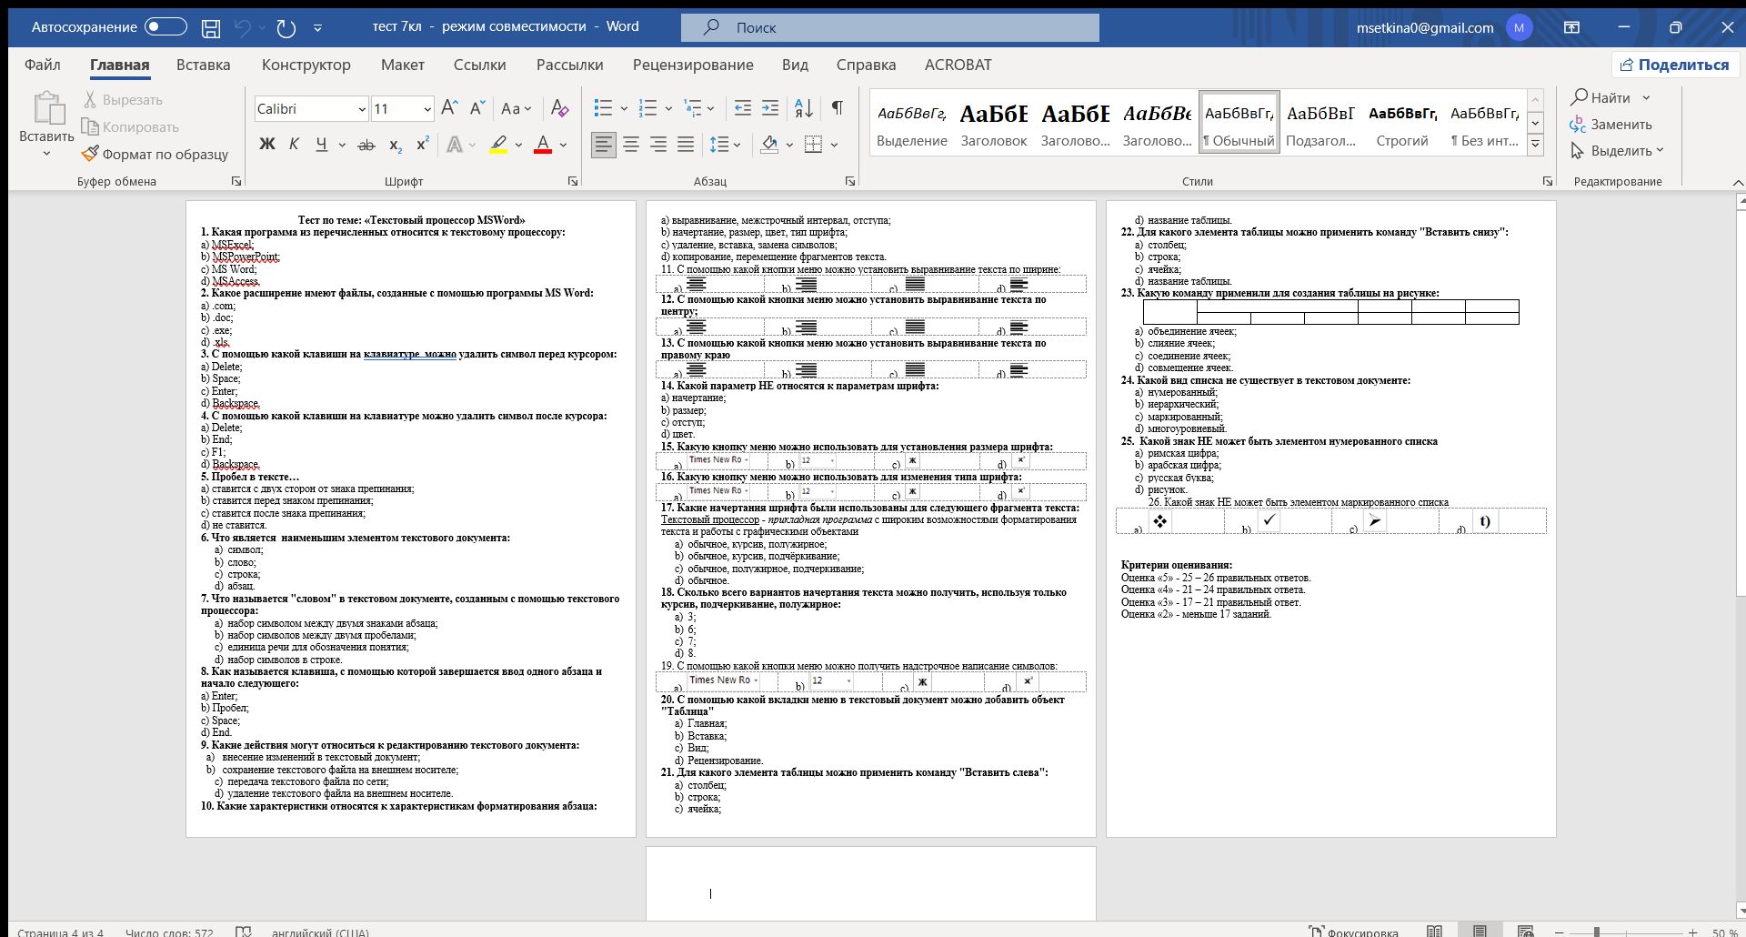Toggle the Автосохранение switch
This screenshot has width=1746, height=937.
166,27
